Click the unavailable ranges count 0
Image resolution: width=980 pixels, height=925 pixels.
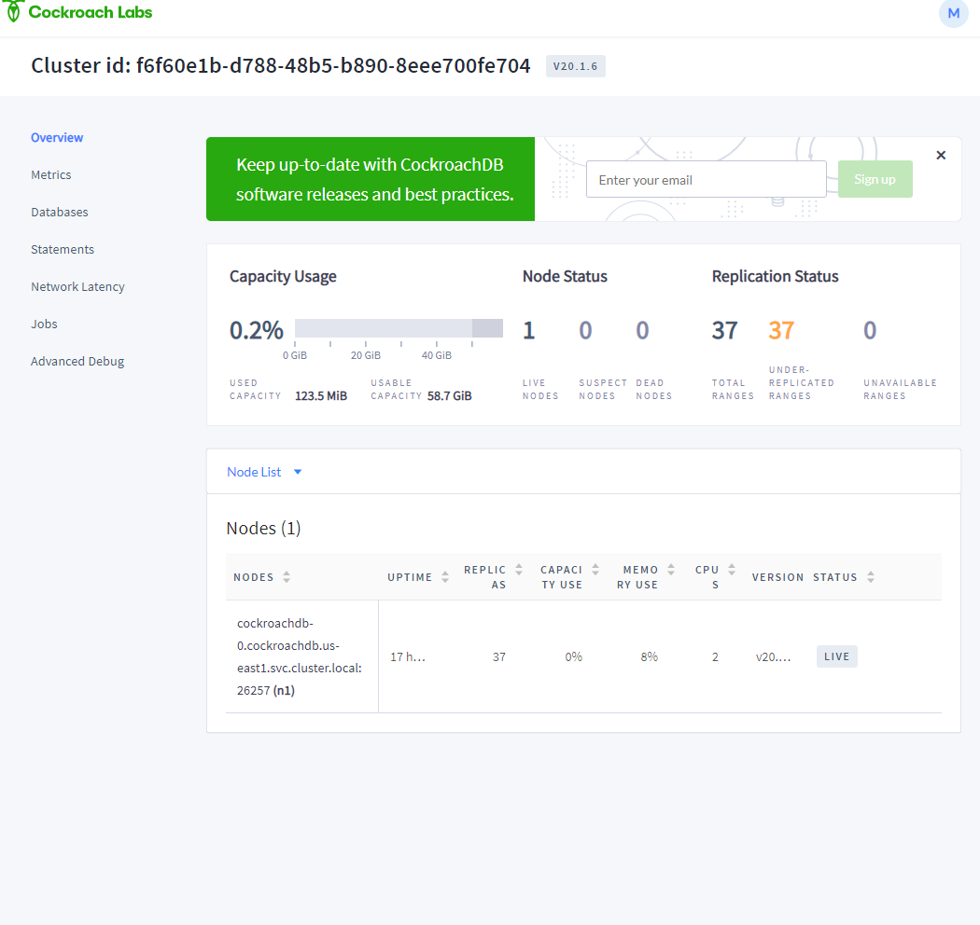pyautogui.click(x=870, y=330)
